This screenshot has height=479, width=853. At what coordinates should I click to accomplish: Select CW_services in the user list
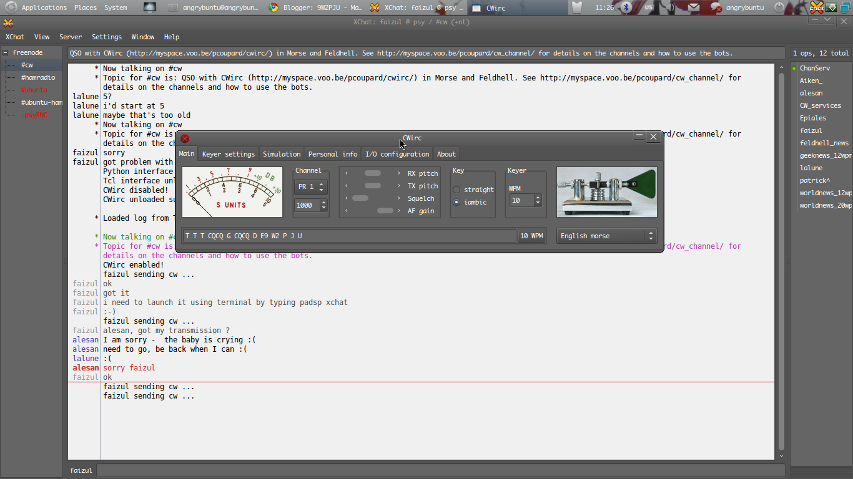pyautogui.click(x=821, y=105)
